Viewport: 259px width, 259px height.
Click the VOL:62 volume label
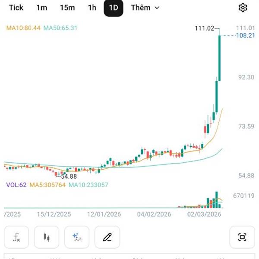pos(16,185)
